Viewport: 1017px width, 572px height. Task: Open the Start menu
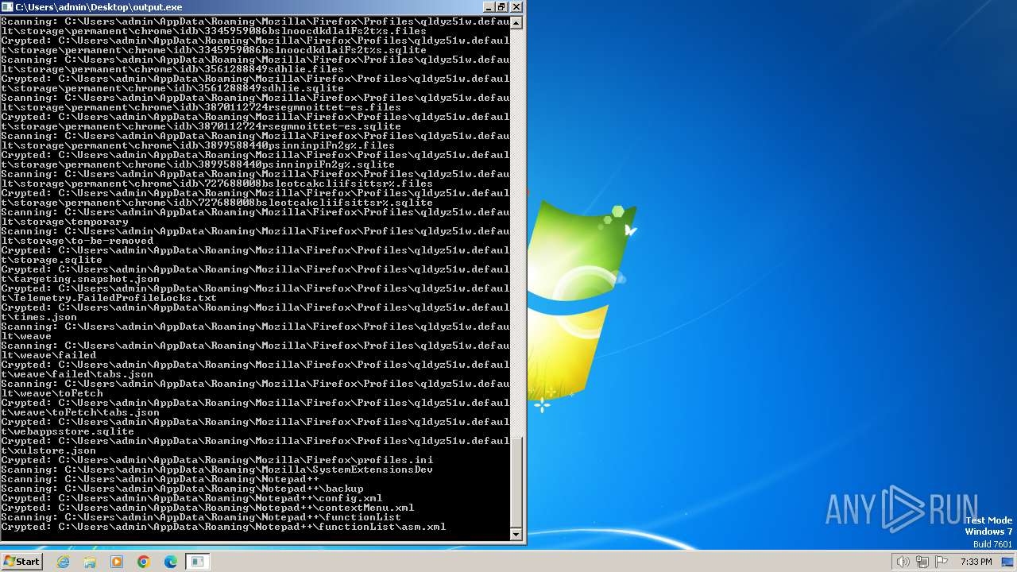(x=21, y=562)
